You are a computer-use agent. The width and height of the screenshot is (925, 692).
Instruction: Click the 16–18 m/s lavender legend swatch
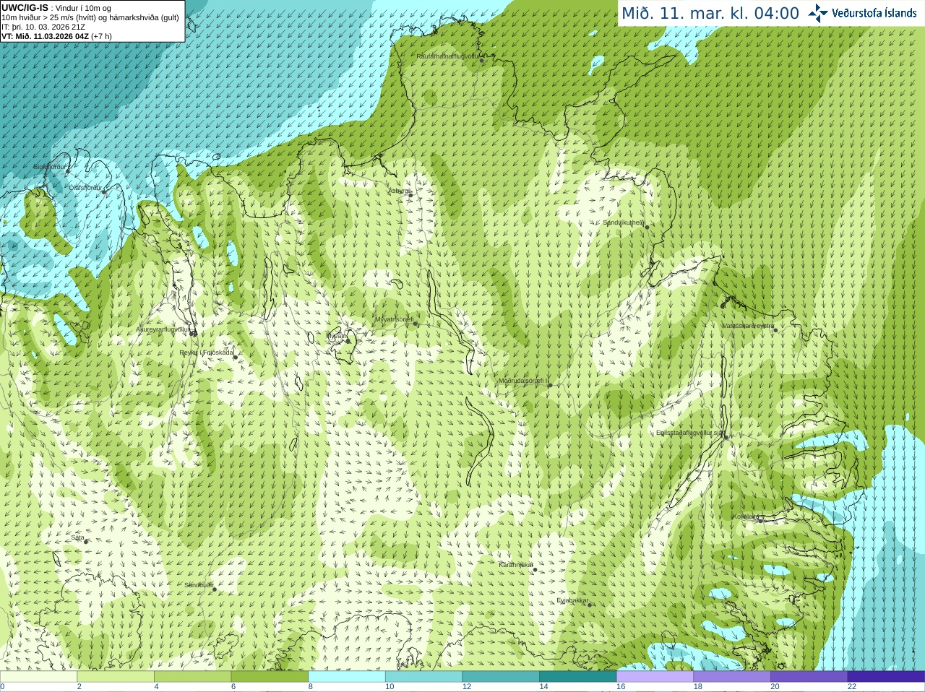pyautogui.click(x=655, y=677)
